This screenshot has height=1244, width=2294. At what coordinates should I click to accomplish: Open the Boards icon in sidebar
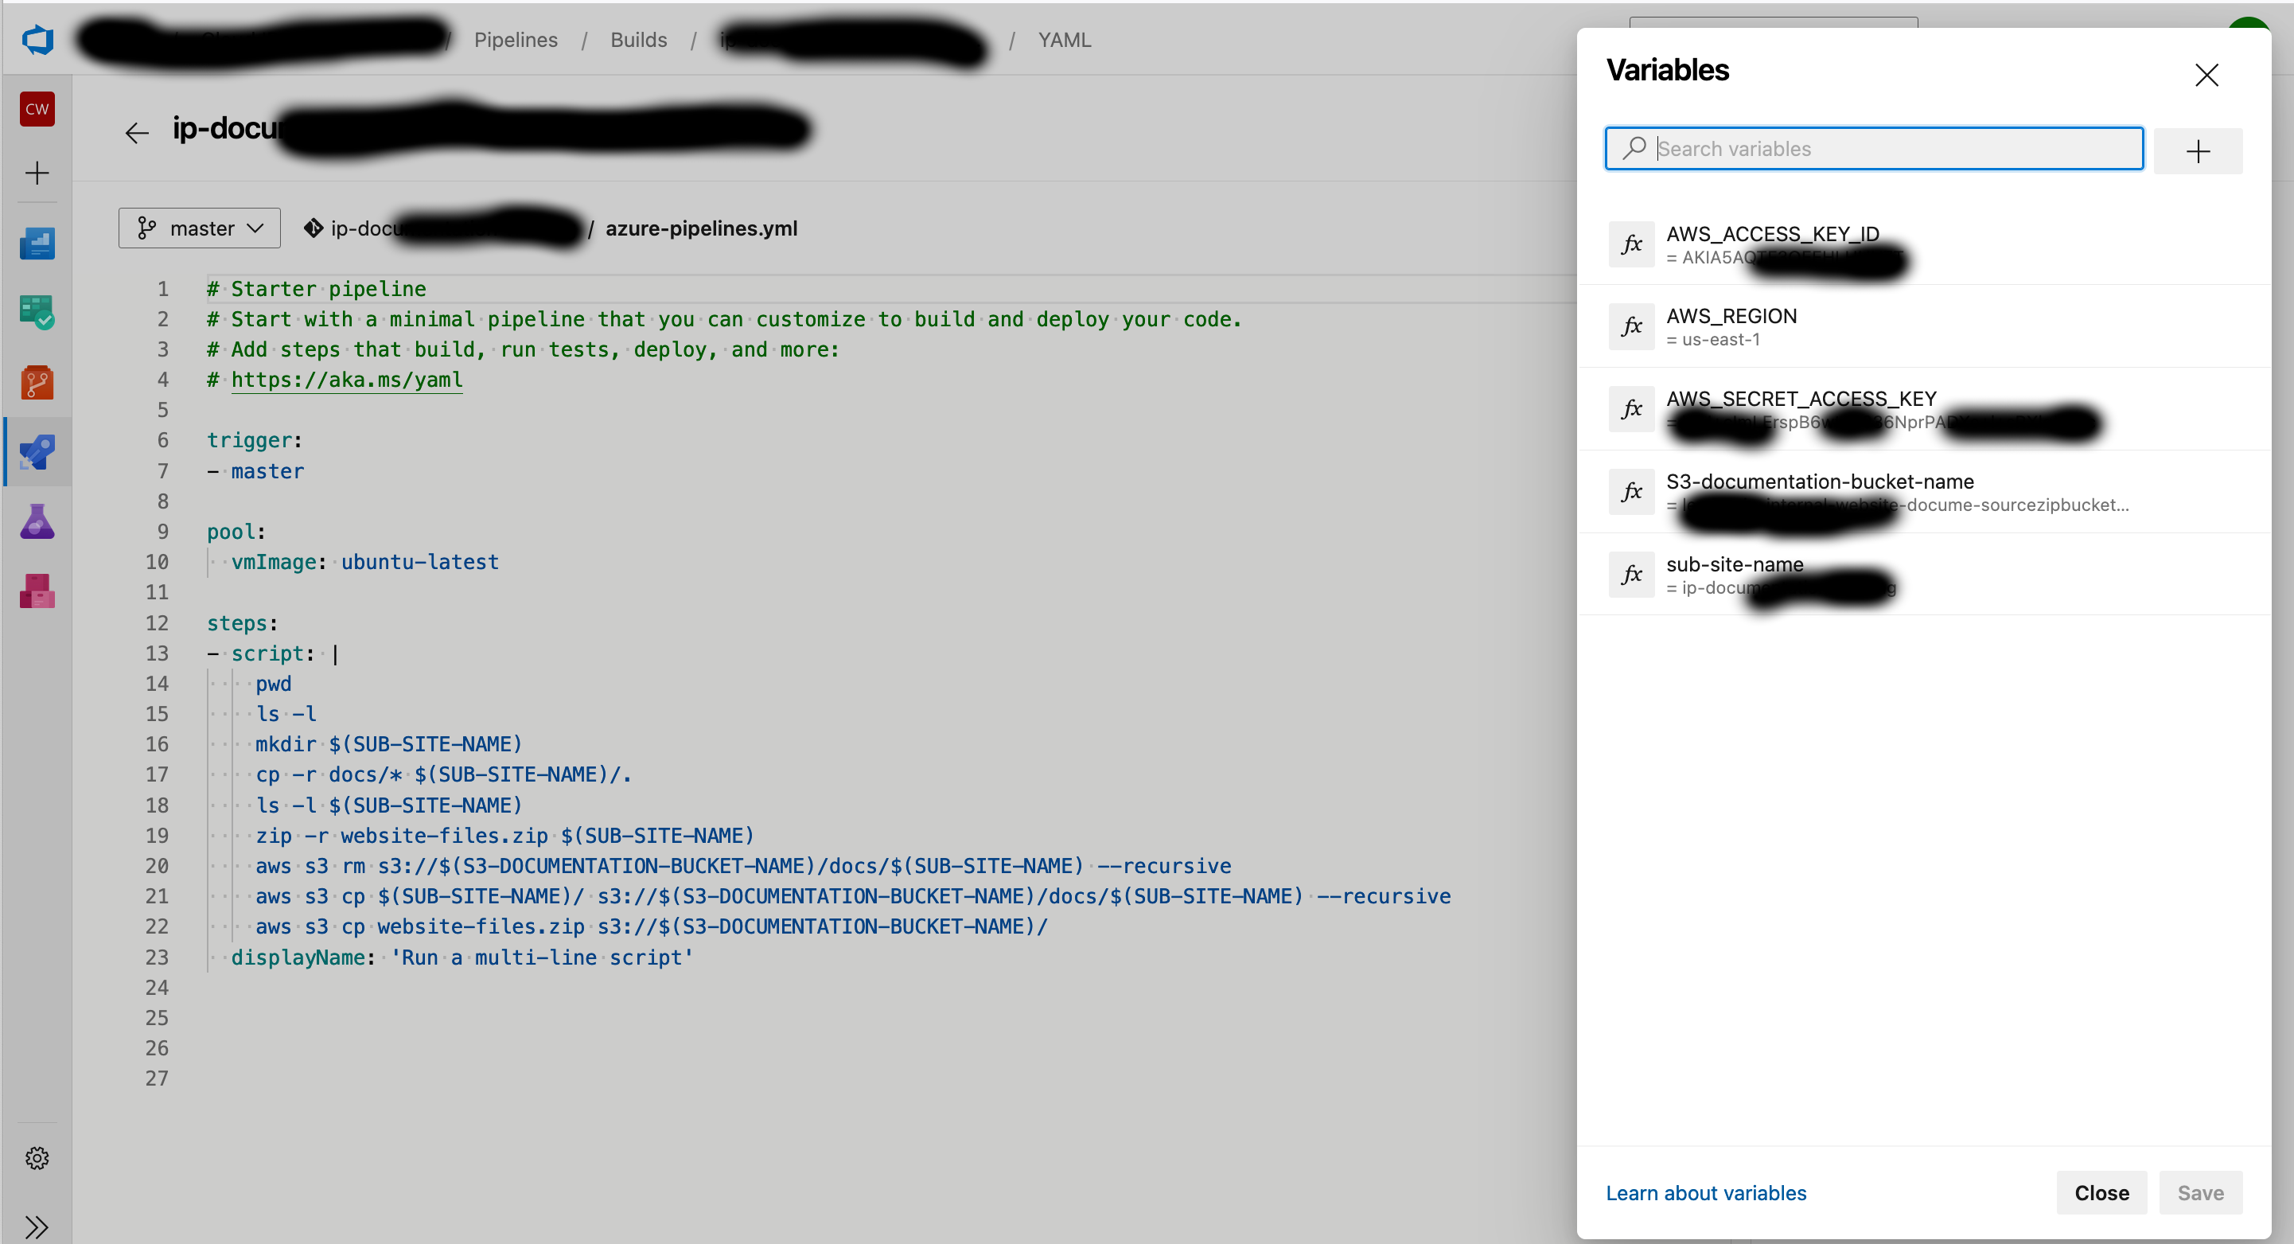(37, 313)
